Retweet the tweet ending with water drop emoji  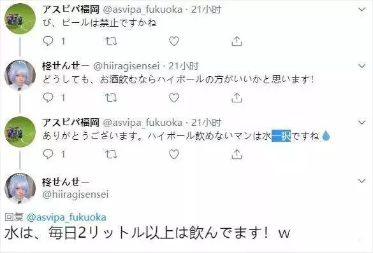pos(112,154)
